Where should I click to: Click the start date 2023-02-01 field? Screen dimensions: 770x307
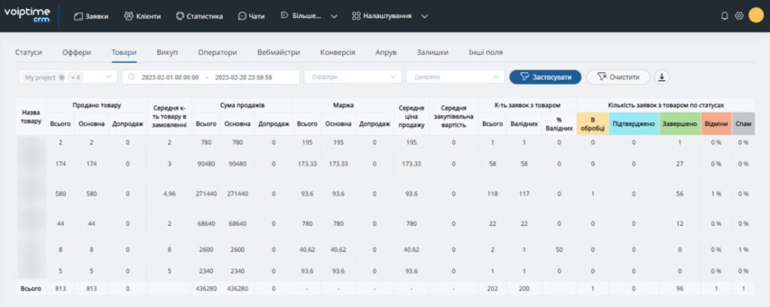point(170,78)
